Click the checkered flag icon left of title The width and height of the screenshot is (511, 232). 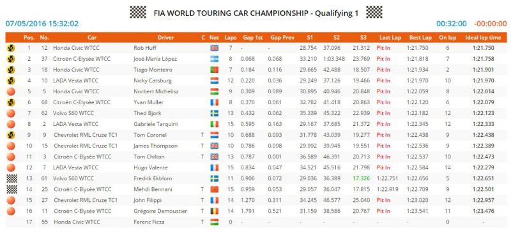click(138, 12)
